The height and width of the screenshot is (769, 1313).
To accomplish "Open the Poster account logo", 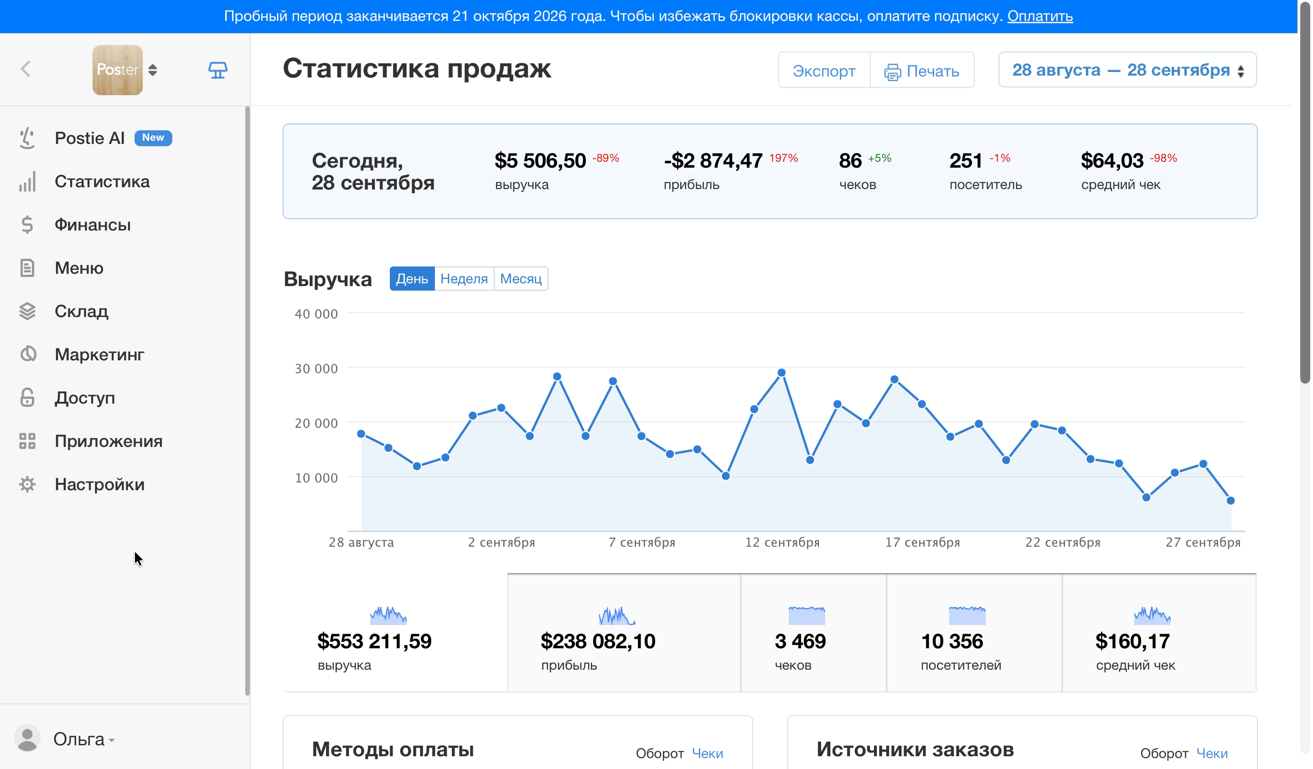I will [x=118, y=70].
